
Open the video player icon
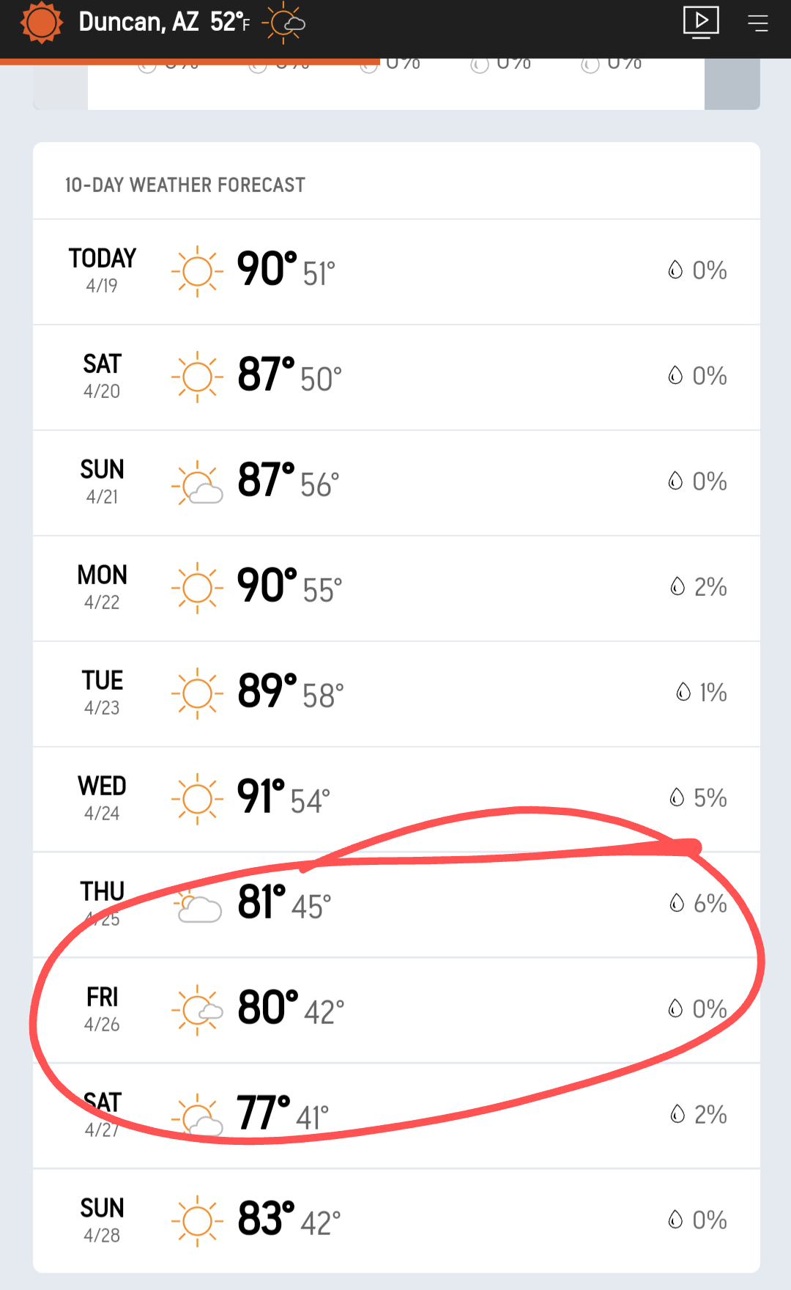(701, 22)
